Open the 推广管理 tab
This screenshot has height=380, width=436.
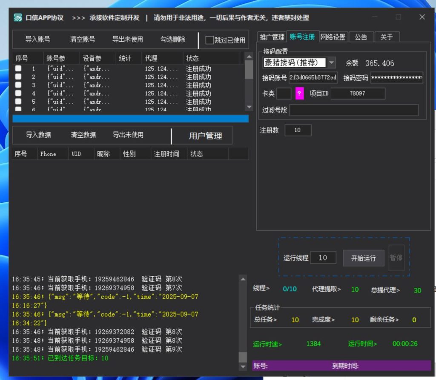(x=272, y=37)
